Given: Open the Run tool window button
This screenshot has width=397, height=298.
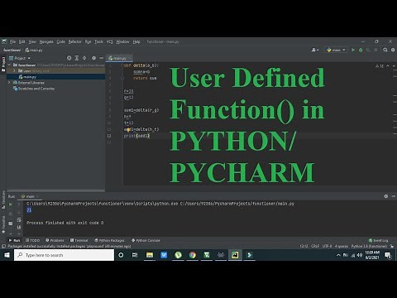Looking at the screenshot, I should tap(14, 240).
